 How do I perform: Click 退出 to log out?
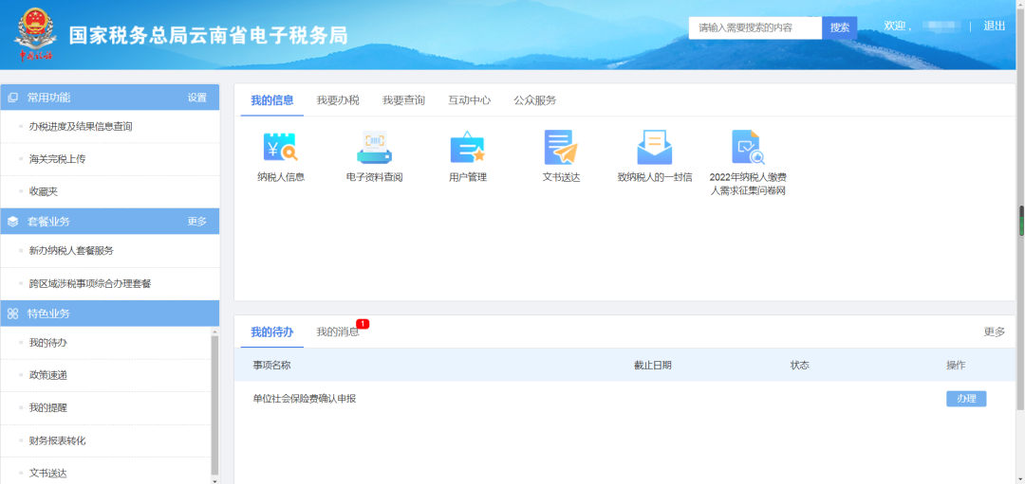click(x=995, y=27)
